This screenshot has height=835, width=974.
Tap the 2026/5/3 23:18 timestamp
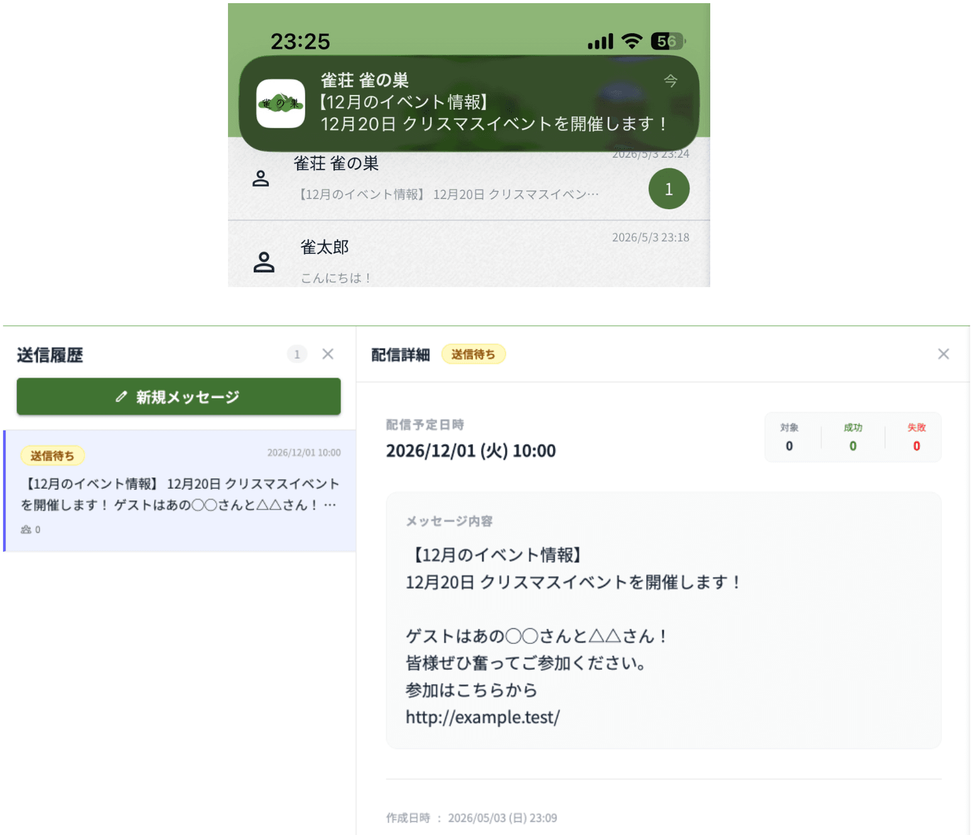(651, 237)
